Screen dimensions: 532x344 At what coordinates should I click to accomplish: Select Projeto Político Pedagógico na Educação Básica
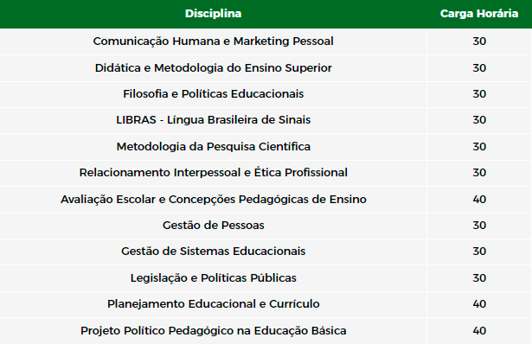point(213,330)
